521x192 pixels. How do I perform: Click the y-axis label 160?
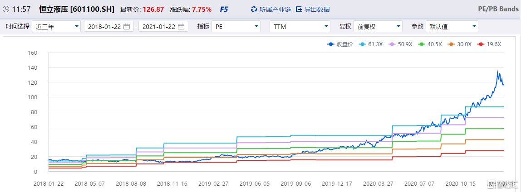coord(32,53)
